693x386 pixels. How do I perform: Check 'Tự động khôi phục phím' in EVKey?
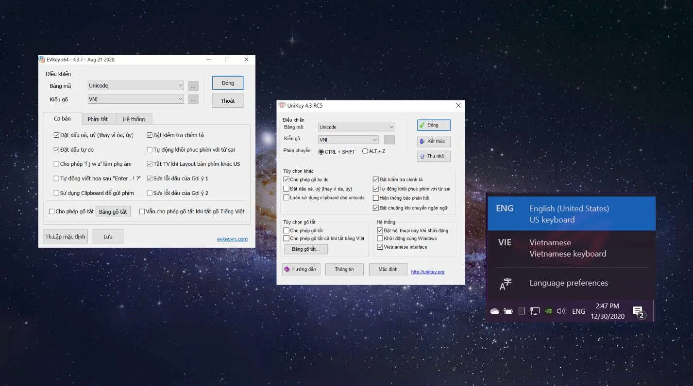click(x=150, y=150)
